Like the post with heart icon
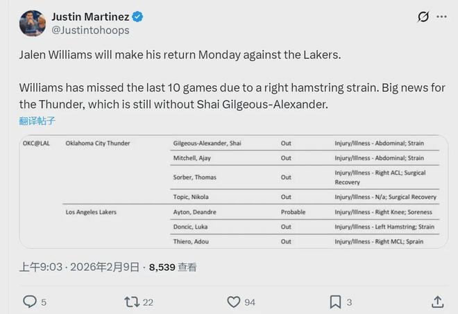 click(234, 302)
